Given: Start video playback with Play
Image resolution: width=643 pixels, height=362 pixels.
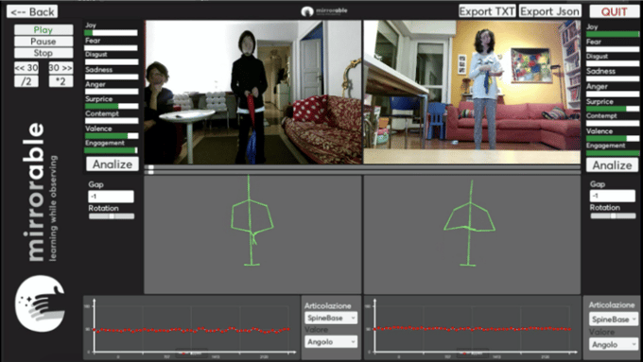Looking at the screenshot, I should [x=43, y=29].
